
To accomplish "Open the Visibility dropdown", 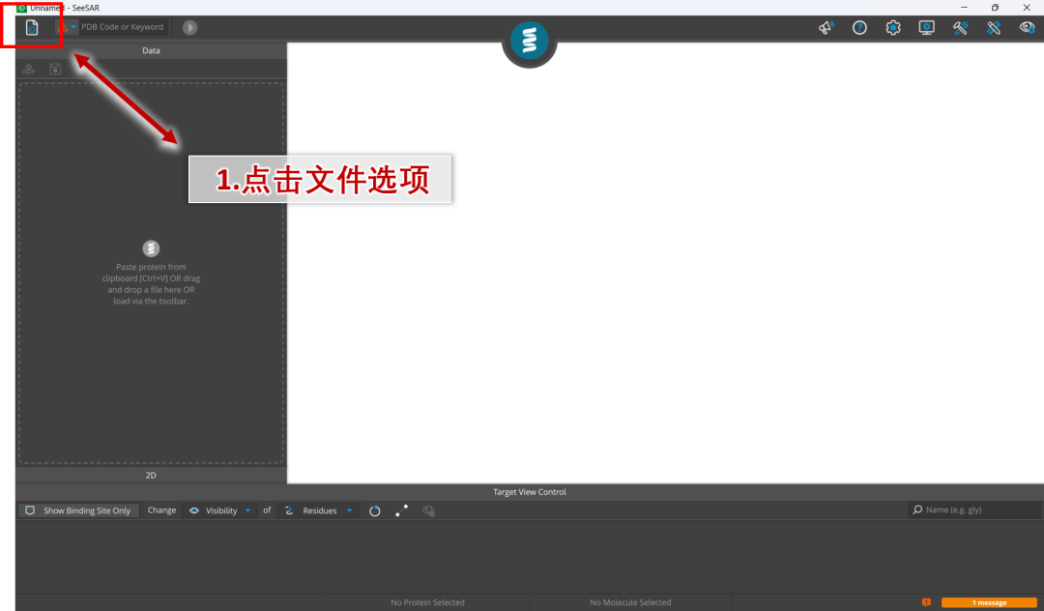I will click(219, 510).
